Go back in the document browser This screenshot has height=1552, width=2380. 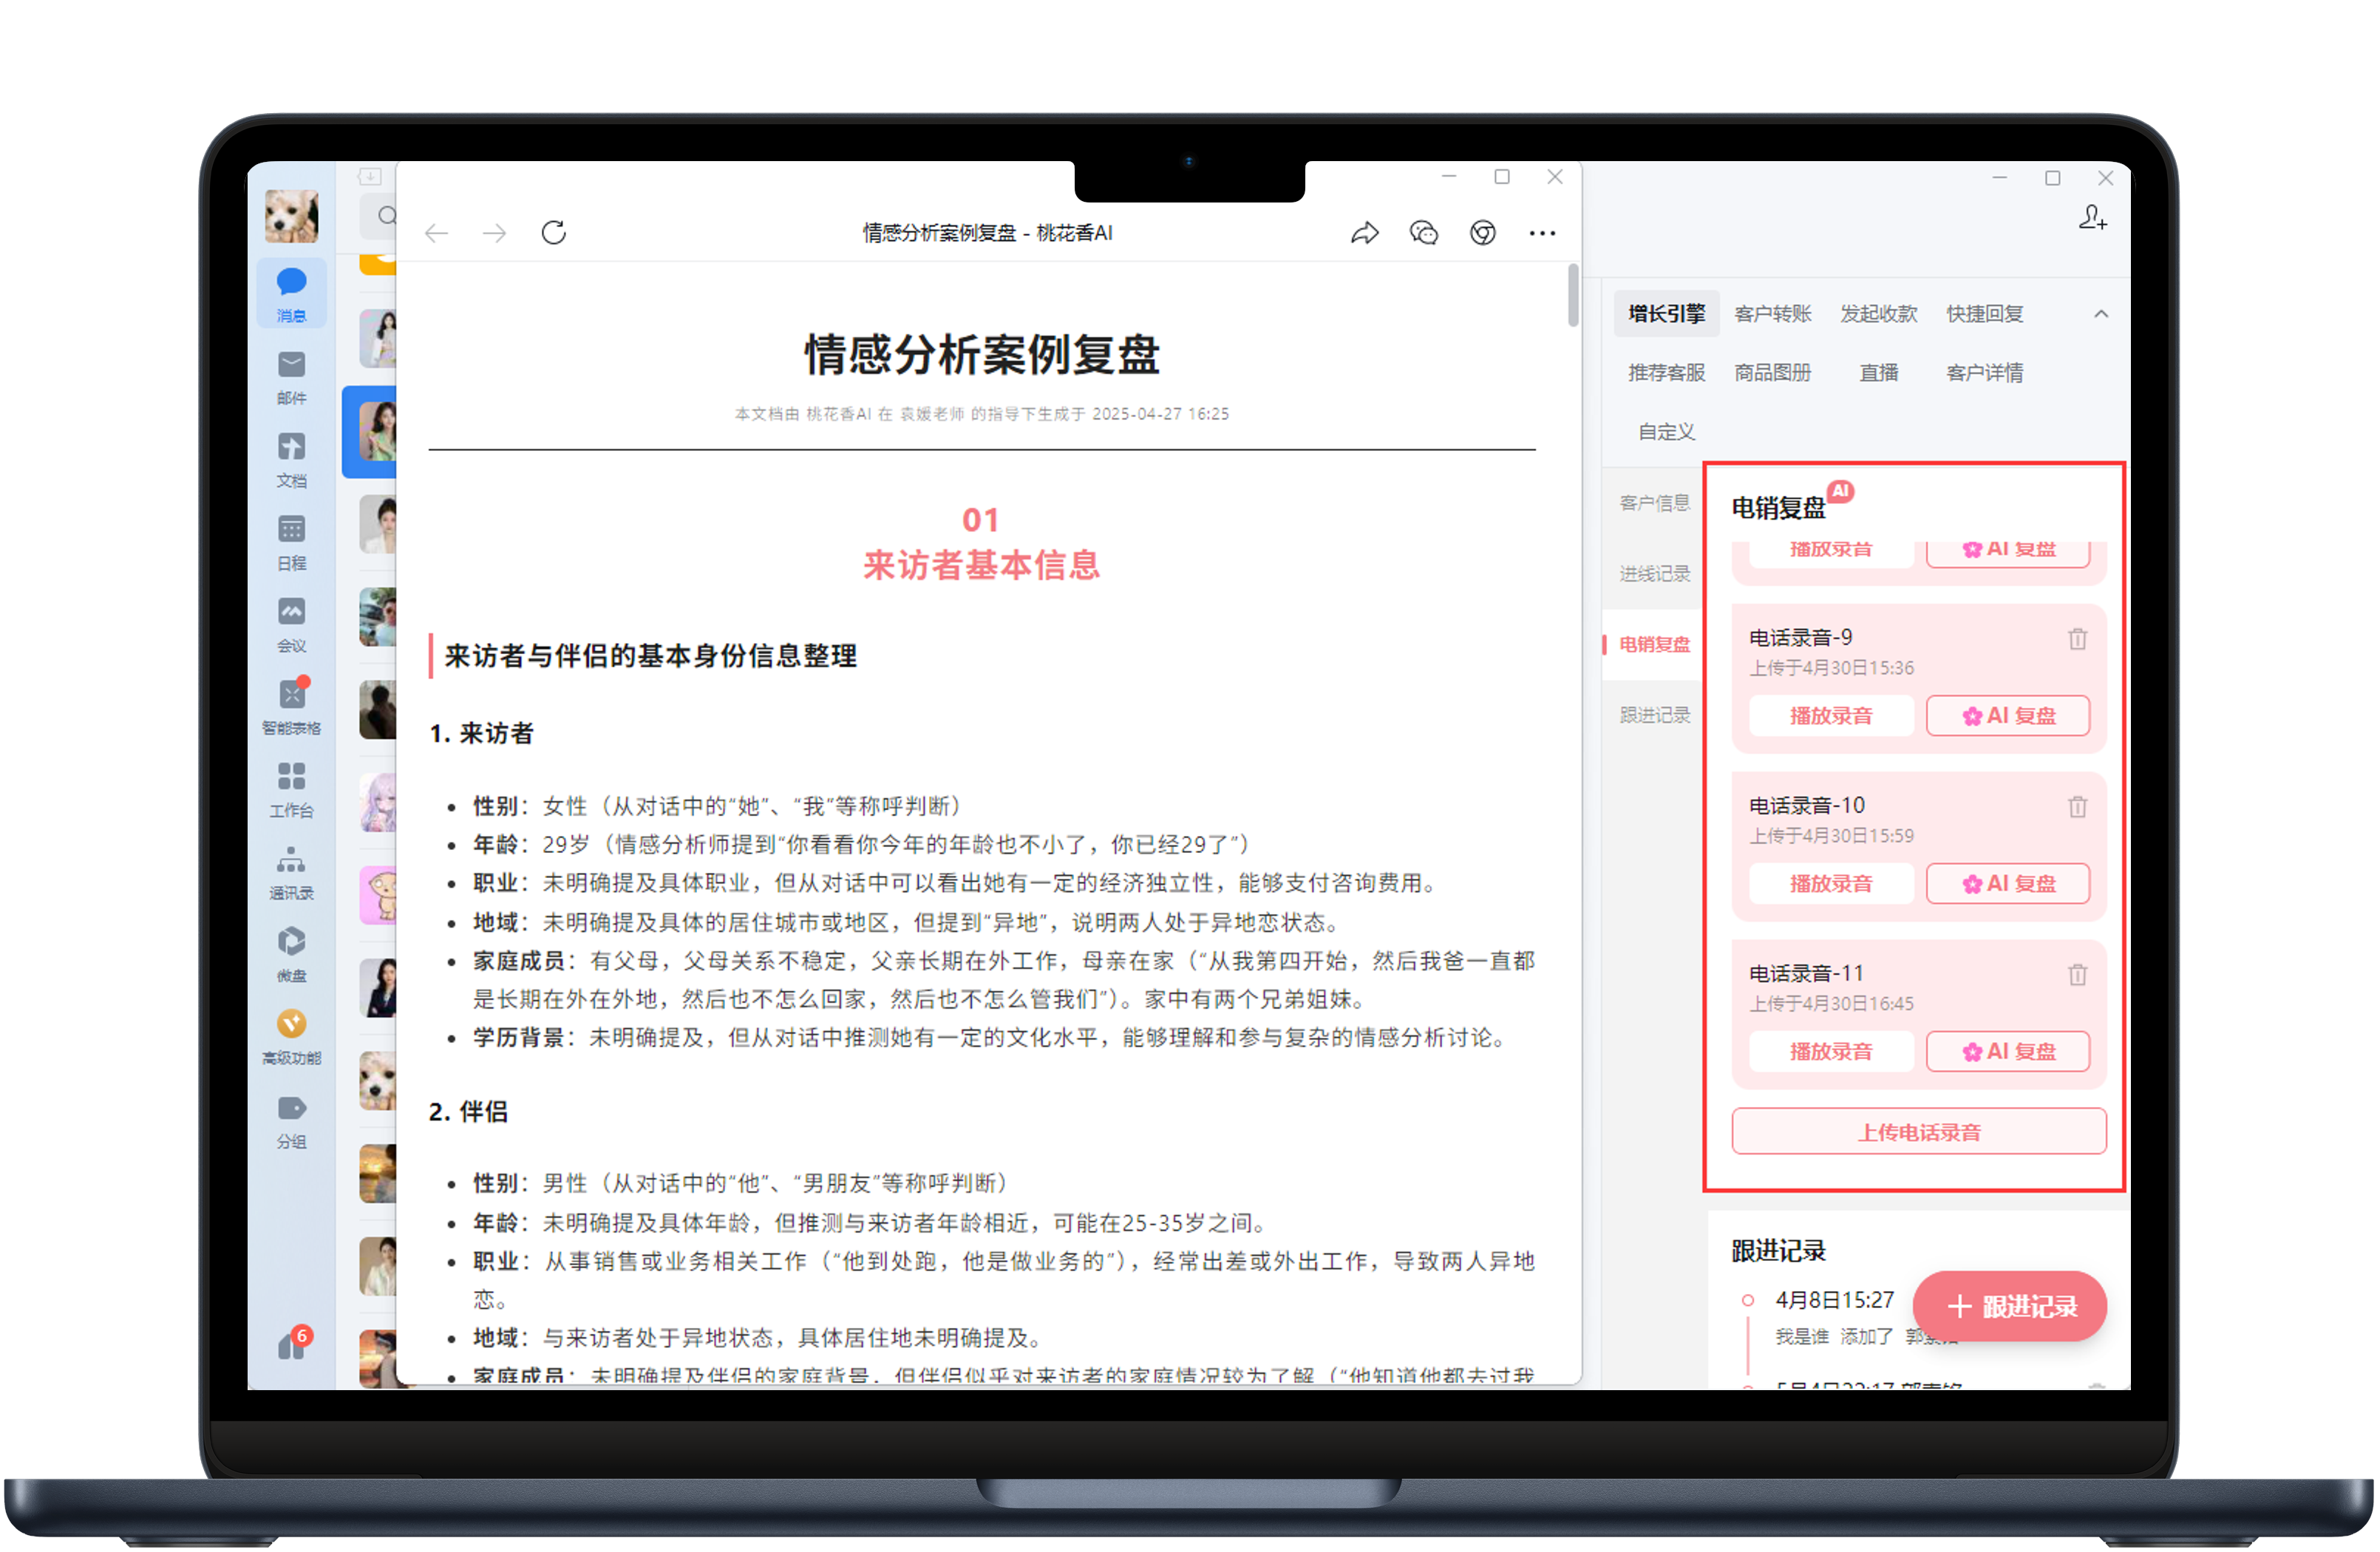click(436, 233)
